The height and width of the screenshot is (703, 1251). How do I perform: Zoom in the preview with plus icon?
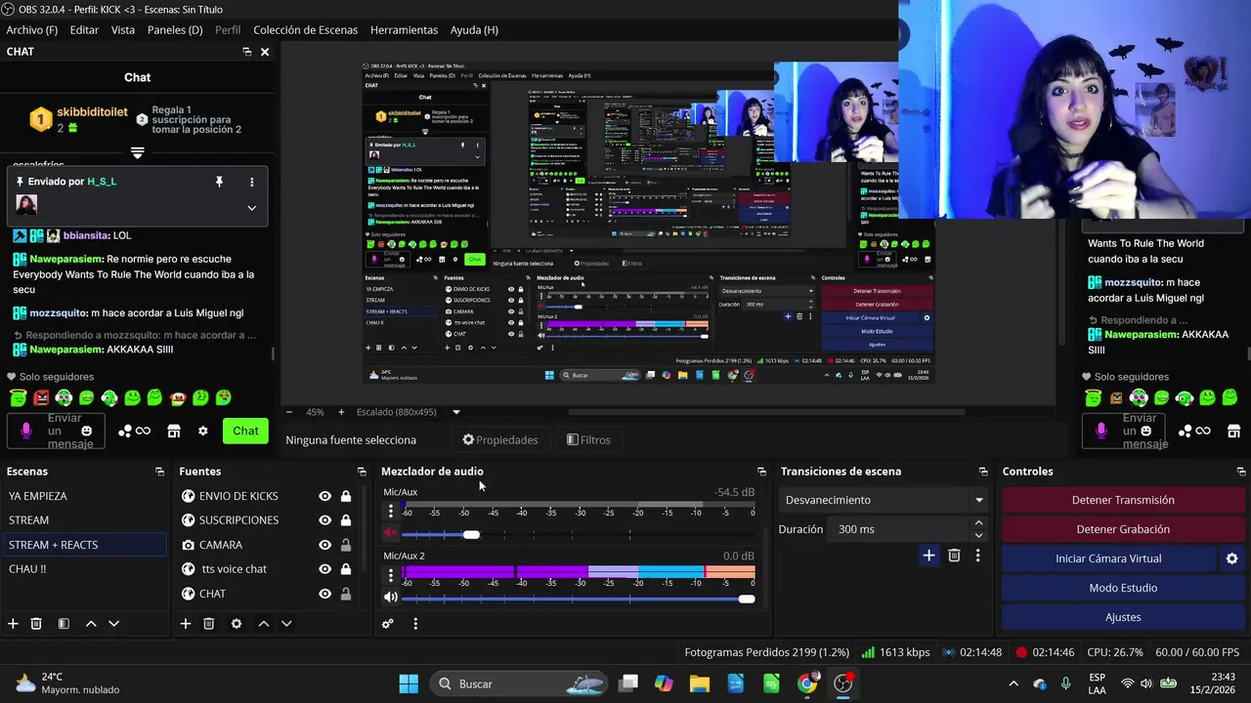click(341, 412)
